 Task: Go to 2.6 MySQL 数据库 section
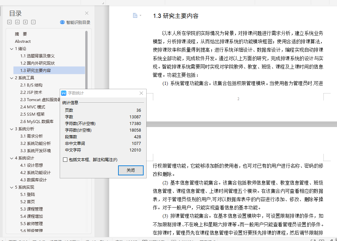point(37,122)
